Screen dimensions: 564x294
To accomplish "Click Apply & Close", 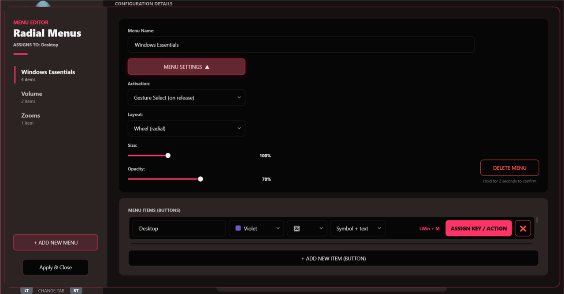I will pyautogui.click(x=56, y=267).
